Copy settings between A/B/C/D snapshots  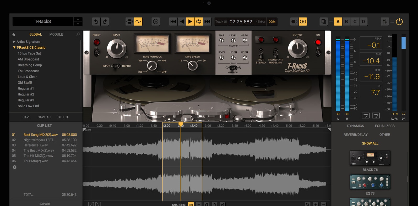(324, 21)
